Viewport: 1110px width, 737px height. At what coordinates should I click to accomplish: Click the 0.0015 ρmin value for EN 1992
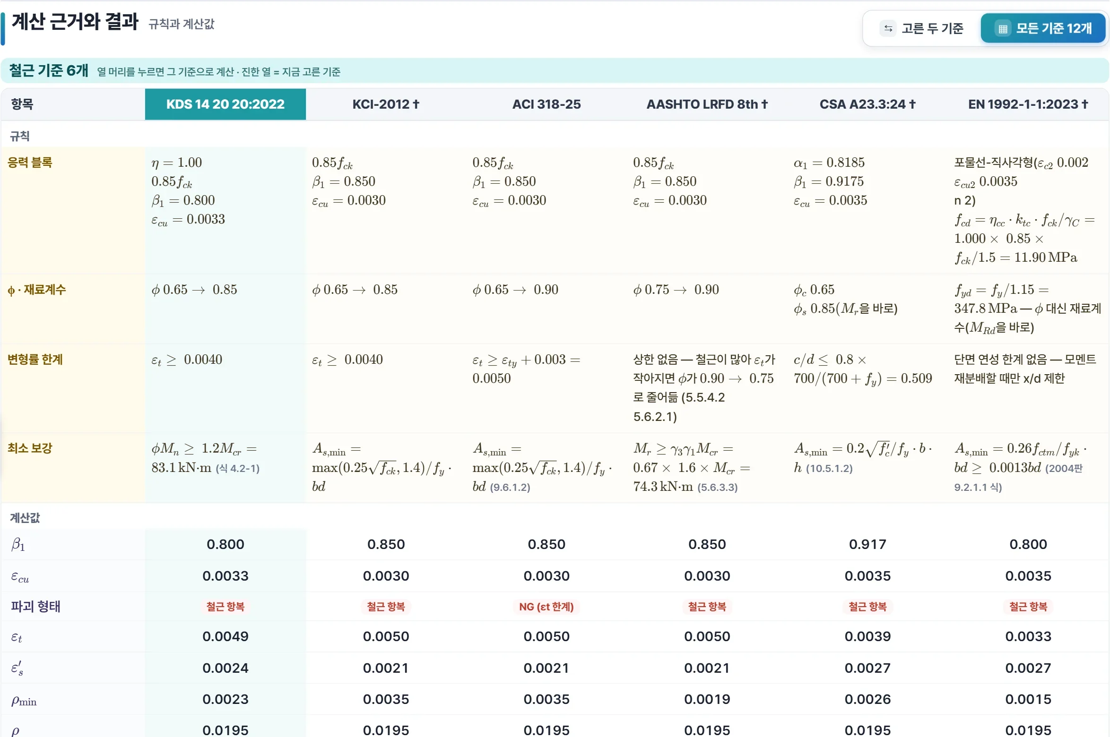[x=1028, y=699]
